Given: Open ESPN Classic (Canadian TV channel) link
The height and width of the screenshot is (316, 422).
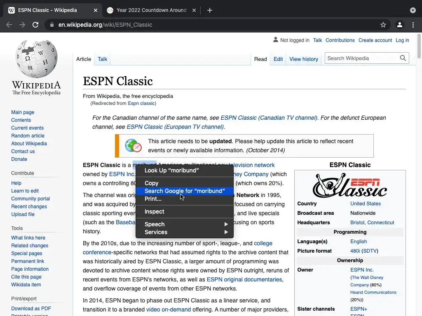Looking at the screenshot, I should 269,118.
